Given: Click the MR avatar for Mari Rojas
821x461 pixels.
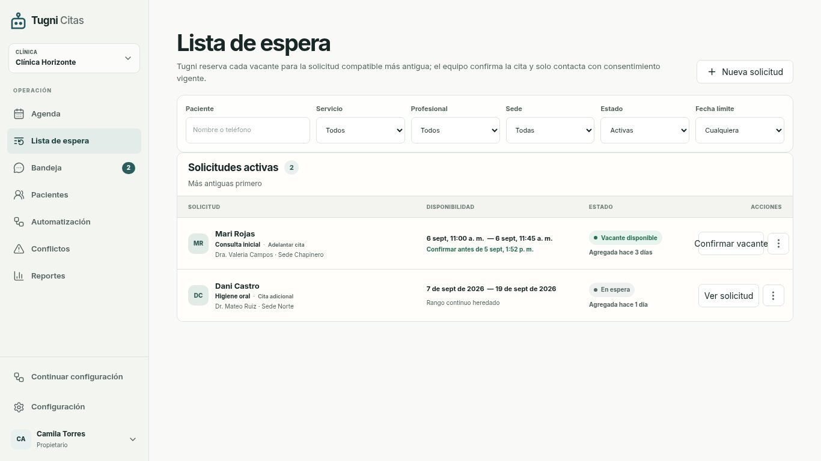Looking at the screenshot, I should click(198, 244).
